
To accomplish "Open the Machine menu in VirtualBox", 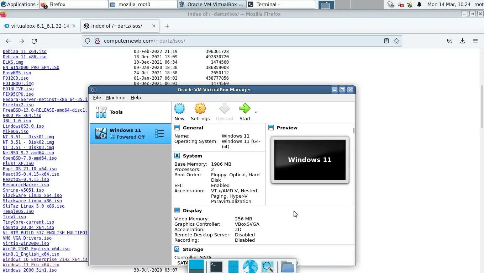I will [116, 97].
